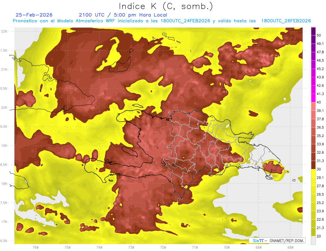326x251 pixels.
Task: Click the 46.5 value on color scale
Action: tap(320, 60)
